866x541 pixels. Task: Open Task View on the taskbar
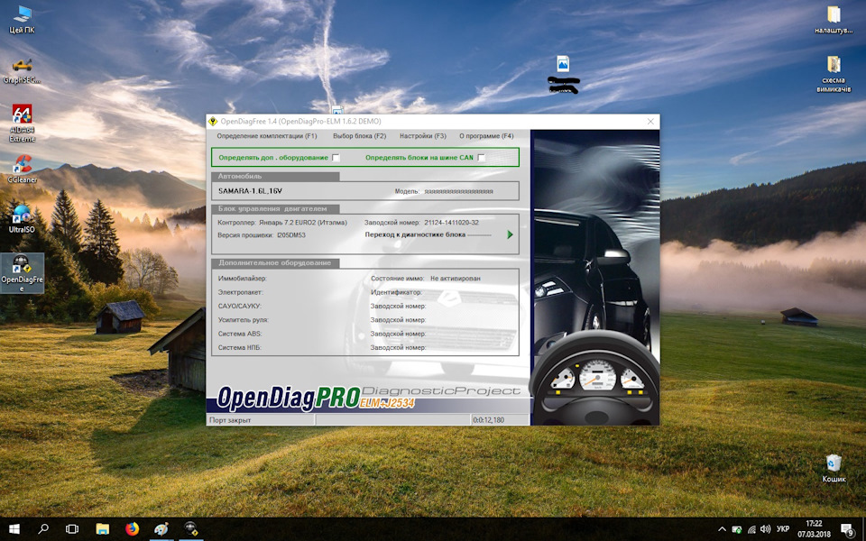tap(72, 529)
